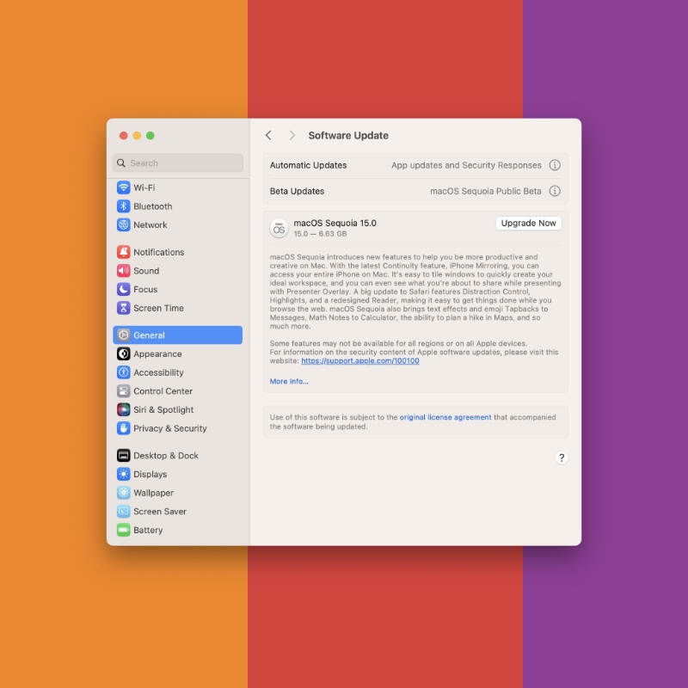The width and height of the screenshot is (688, 688).
Task: Click the Battery icon in sidebar
Action: tap(124, 530)
